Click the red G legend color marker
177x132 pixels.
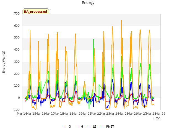(x=64, y=127)
